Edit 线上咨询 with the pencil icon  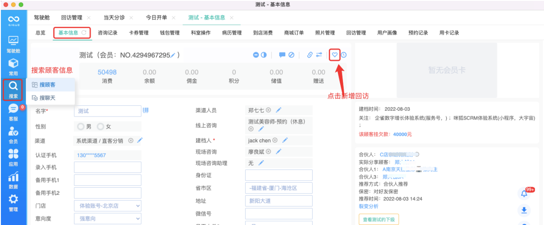261,129
